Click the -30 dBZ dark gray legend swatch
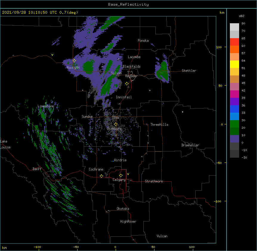 tap(234, 154)
